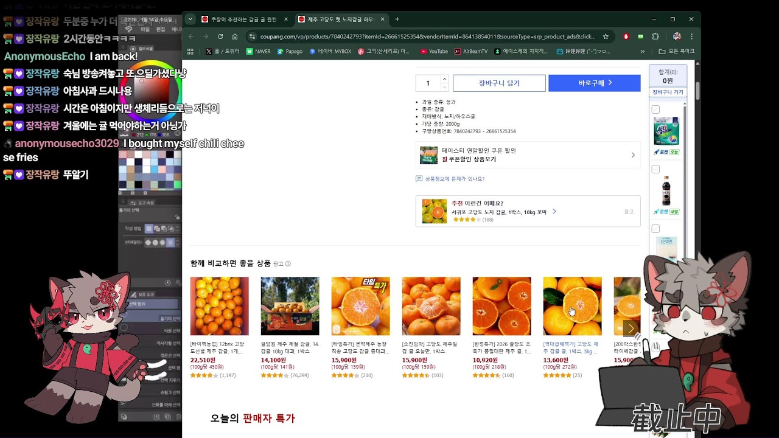Viewport: 779px width, 438px height.
Task: Click the ad info icon beside 광고
Action: [x=288, y=264]
